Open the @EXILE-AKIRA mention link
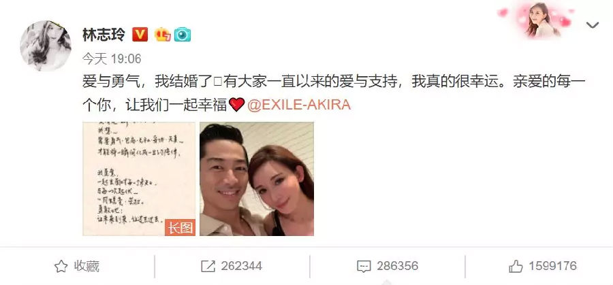The width and height of the screenshot is (613, 285). click(x=299, y=105)
